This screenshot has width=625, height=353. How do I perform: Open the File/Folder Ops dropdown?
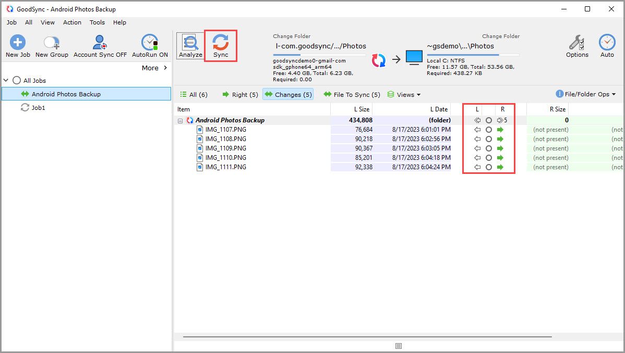585,94
